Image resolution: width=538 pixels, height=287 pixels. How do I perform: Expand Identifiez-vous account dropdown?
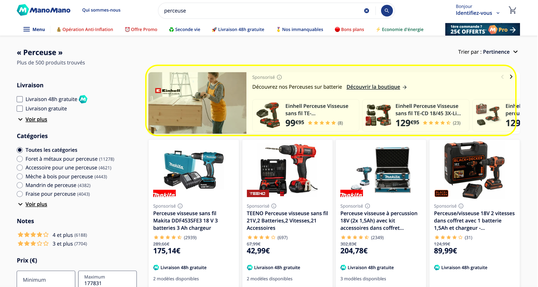pos(478,13)
